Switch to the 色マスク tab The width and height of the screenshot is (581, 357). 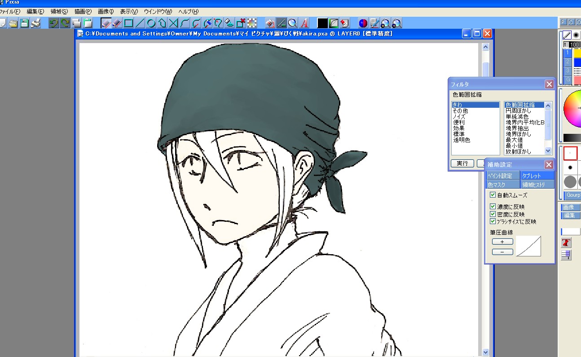503,185
